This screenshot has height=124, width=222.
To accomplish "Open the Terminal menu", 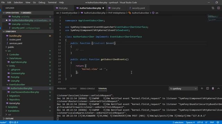I will tap(52, 2).
